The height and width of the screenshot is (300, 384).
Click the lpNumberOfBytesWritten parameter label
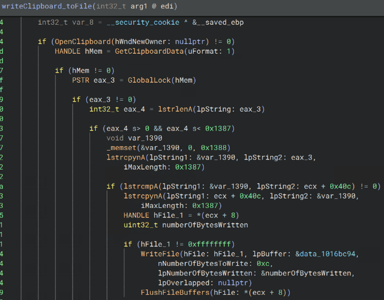click(x=205, y=273)
